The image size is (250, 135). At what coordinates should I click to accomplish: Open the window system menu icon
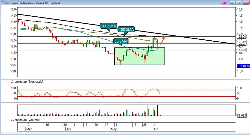click(x=2, y=3)
